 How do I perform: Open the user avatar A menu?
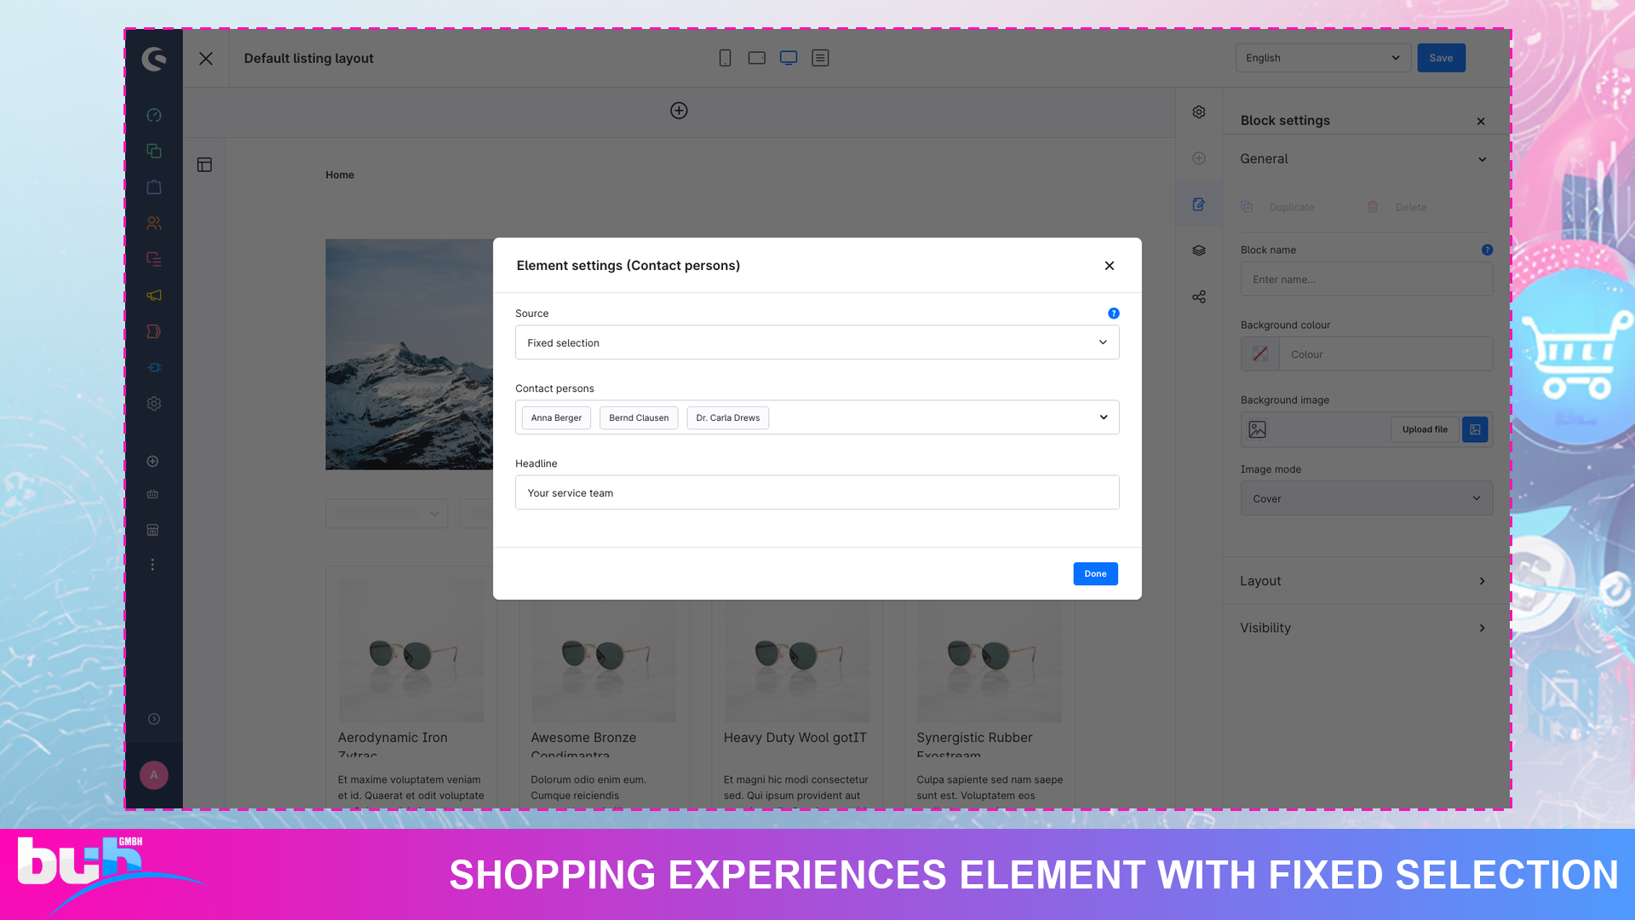pos(154,775)
